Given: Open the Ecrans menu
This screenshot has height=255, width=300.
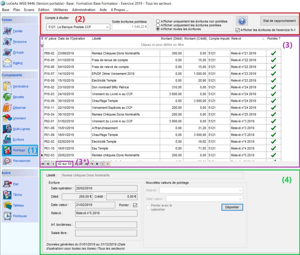Looking at the screenshot, I should pyautogui.click(x=29, y=10).
